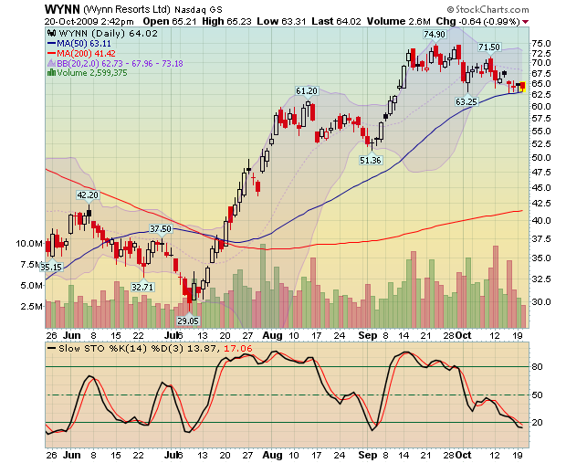Click the red 17.06 stochastic %D value
566x463 pixels.
pyautogui.click(x=238, y=349)
